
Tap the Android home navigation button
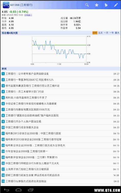[x=18, y=190]
